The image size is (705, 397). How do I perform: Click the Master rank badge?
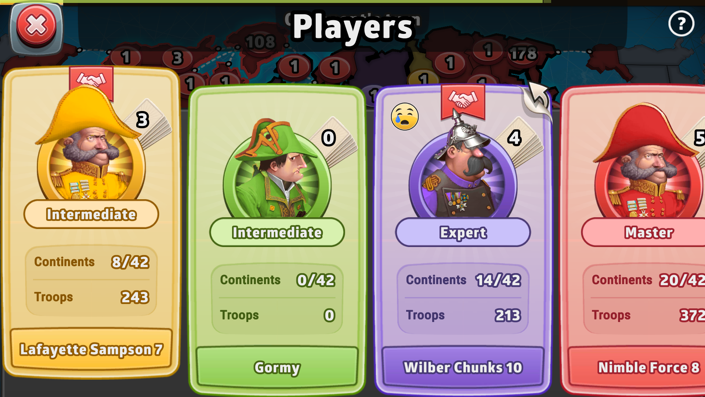[648, 232]
